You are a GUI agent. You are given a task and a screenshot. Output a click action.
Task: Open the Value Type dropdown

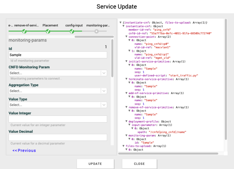point(58,105)
